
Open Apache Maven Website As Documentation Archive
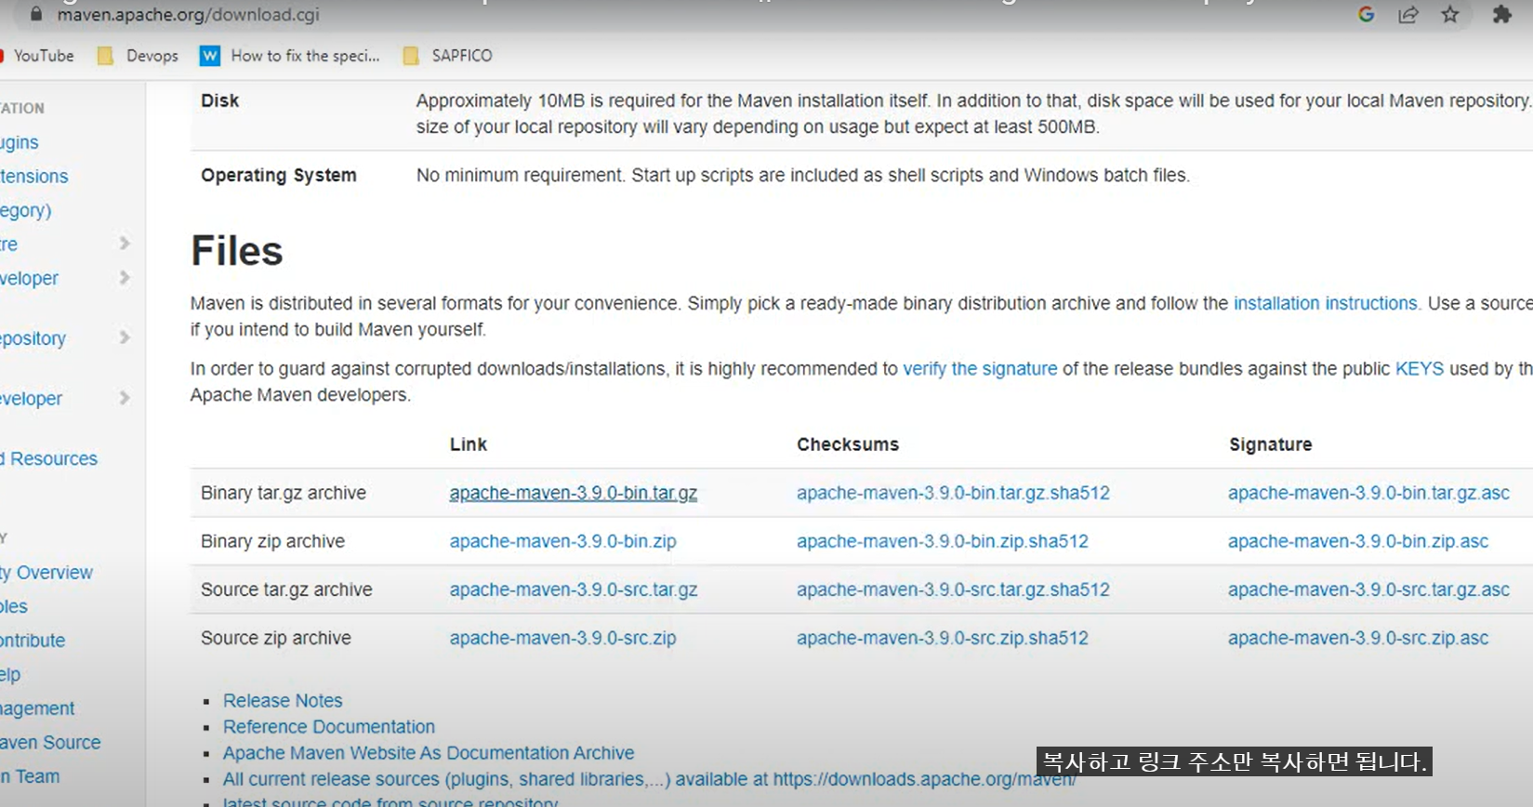(x=428, y=752)
